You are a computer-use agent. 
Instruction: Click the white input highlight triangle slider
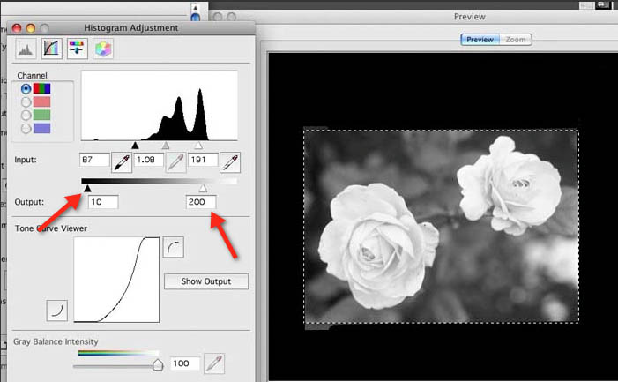click(x=198, y=146)
